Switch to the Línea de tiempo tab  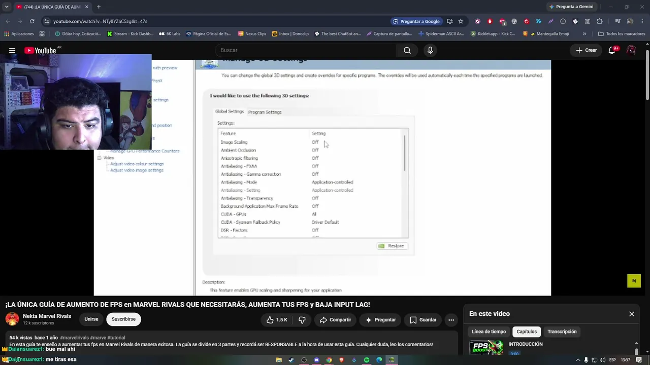(x=489, y=332)
